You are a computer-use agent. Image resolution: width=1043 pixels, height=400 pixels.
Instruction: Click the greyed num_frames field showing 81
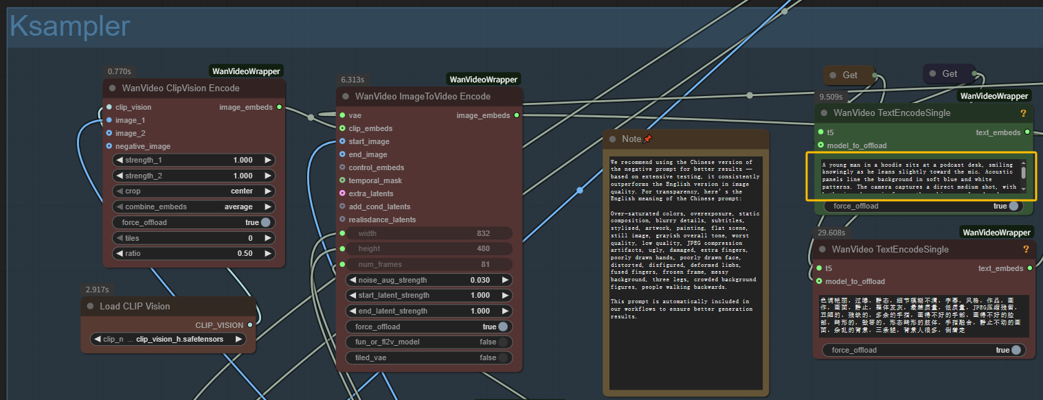[430, 264]
